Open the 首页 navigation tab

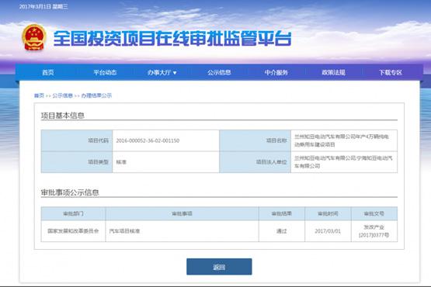pos(48,72)
